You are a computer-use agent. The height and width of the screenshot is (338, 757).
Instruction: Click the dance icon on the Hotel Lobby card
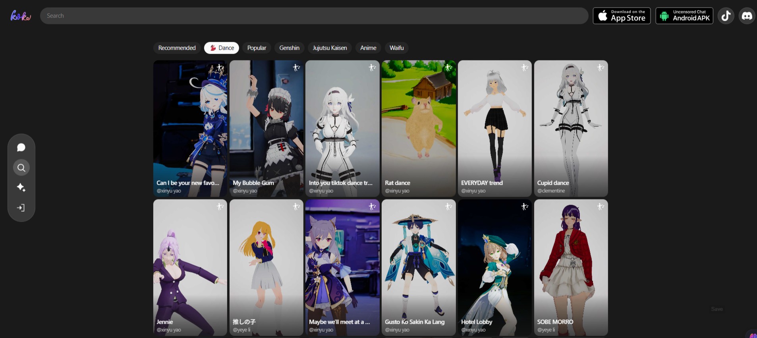point(525,207)
